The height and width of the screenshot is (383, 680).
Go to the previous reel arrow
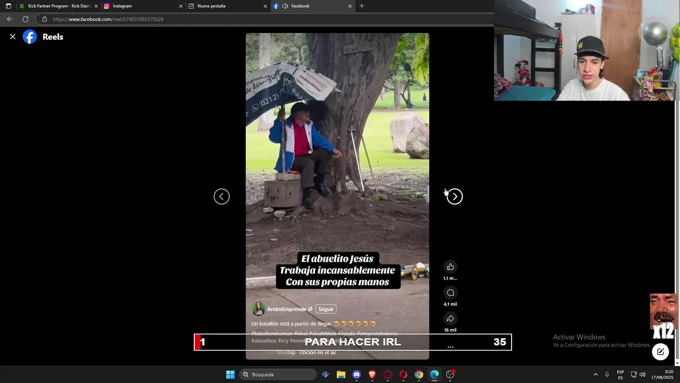pos(222,196)
